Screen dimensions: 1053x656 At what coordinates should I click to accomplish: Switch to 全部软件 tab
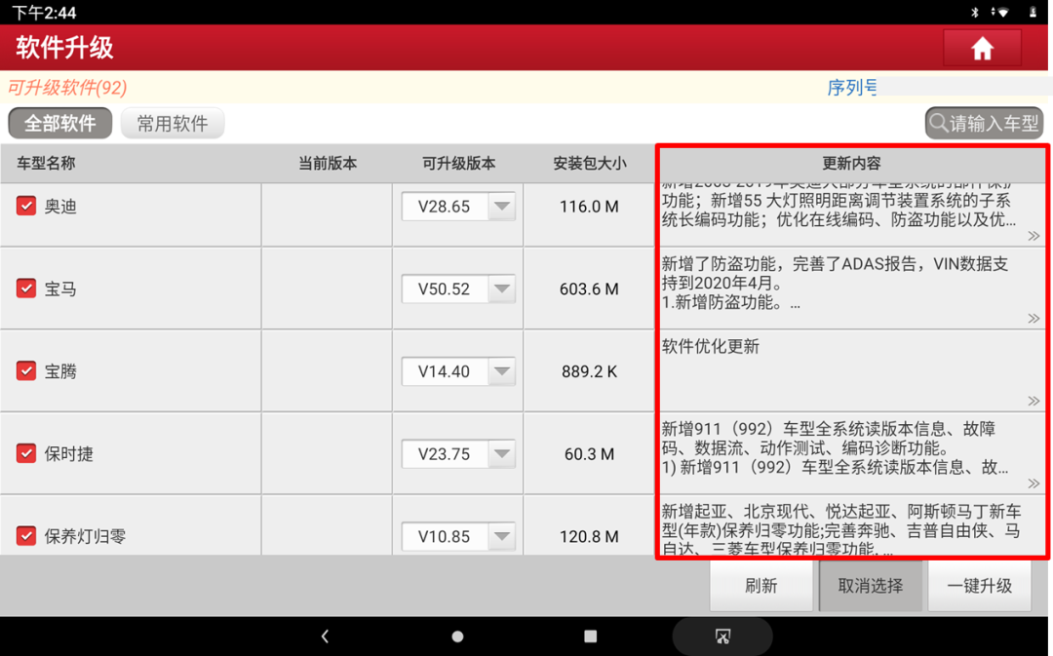59,124
